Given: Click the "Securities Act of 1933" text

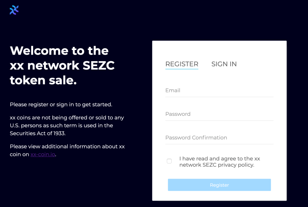Looking at the screenshot, I should [38, 133].
